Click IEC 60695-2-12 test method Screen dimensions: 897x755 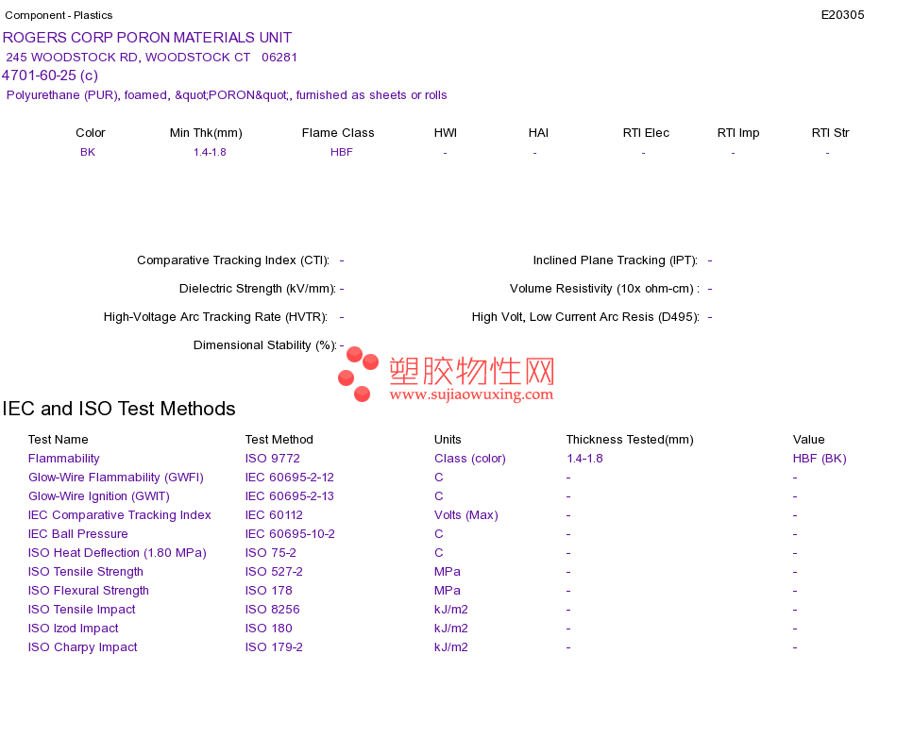tap(290, 478)
